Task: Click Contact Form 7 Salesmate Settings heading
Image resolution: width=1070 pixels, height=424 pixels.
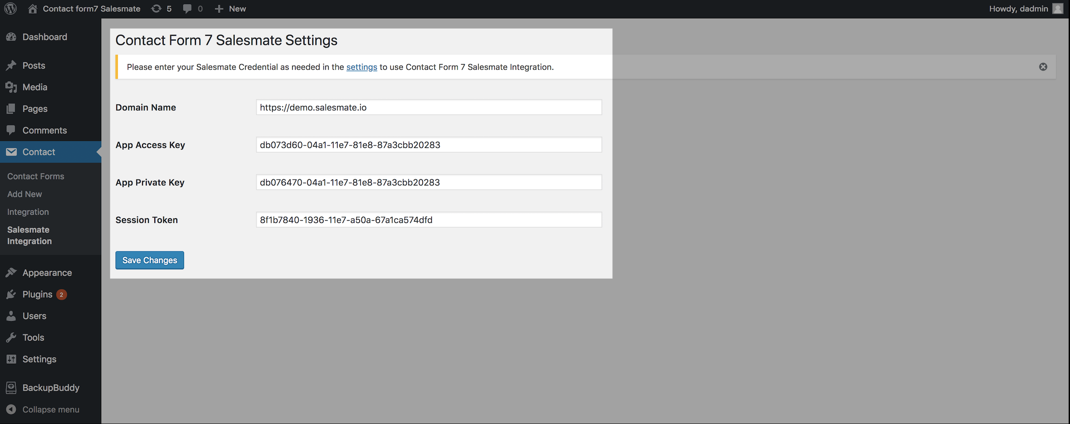Action: pyautogui.click(x=226, y=40)
